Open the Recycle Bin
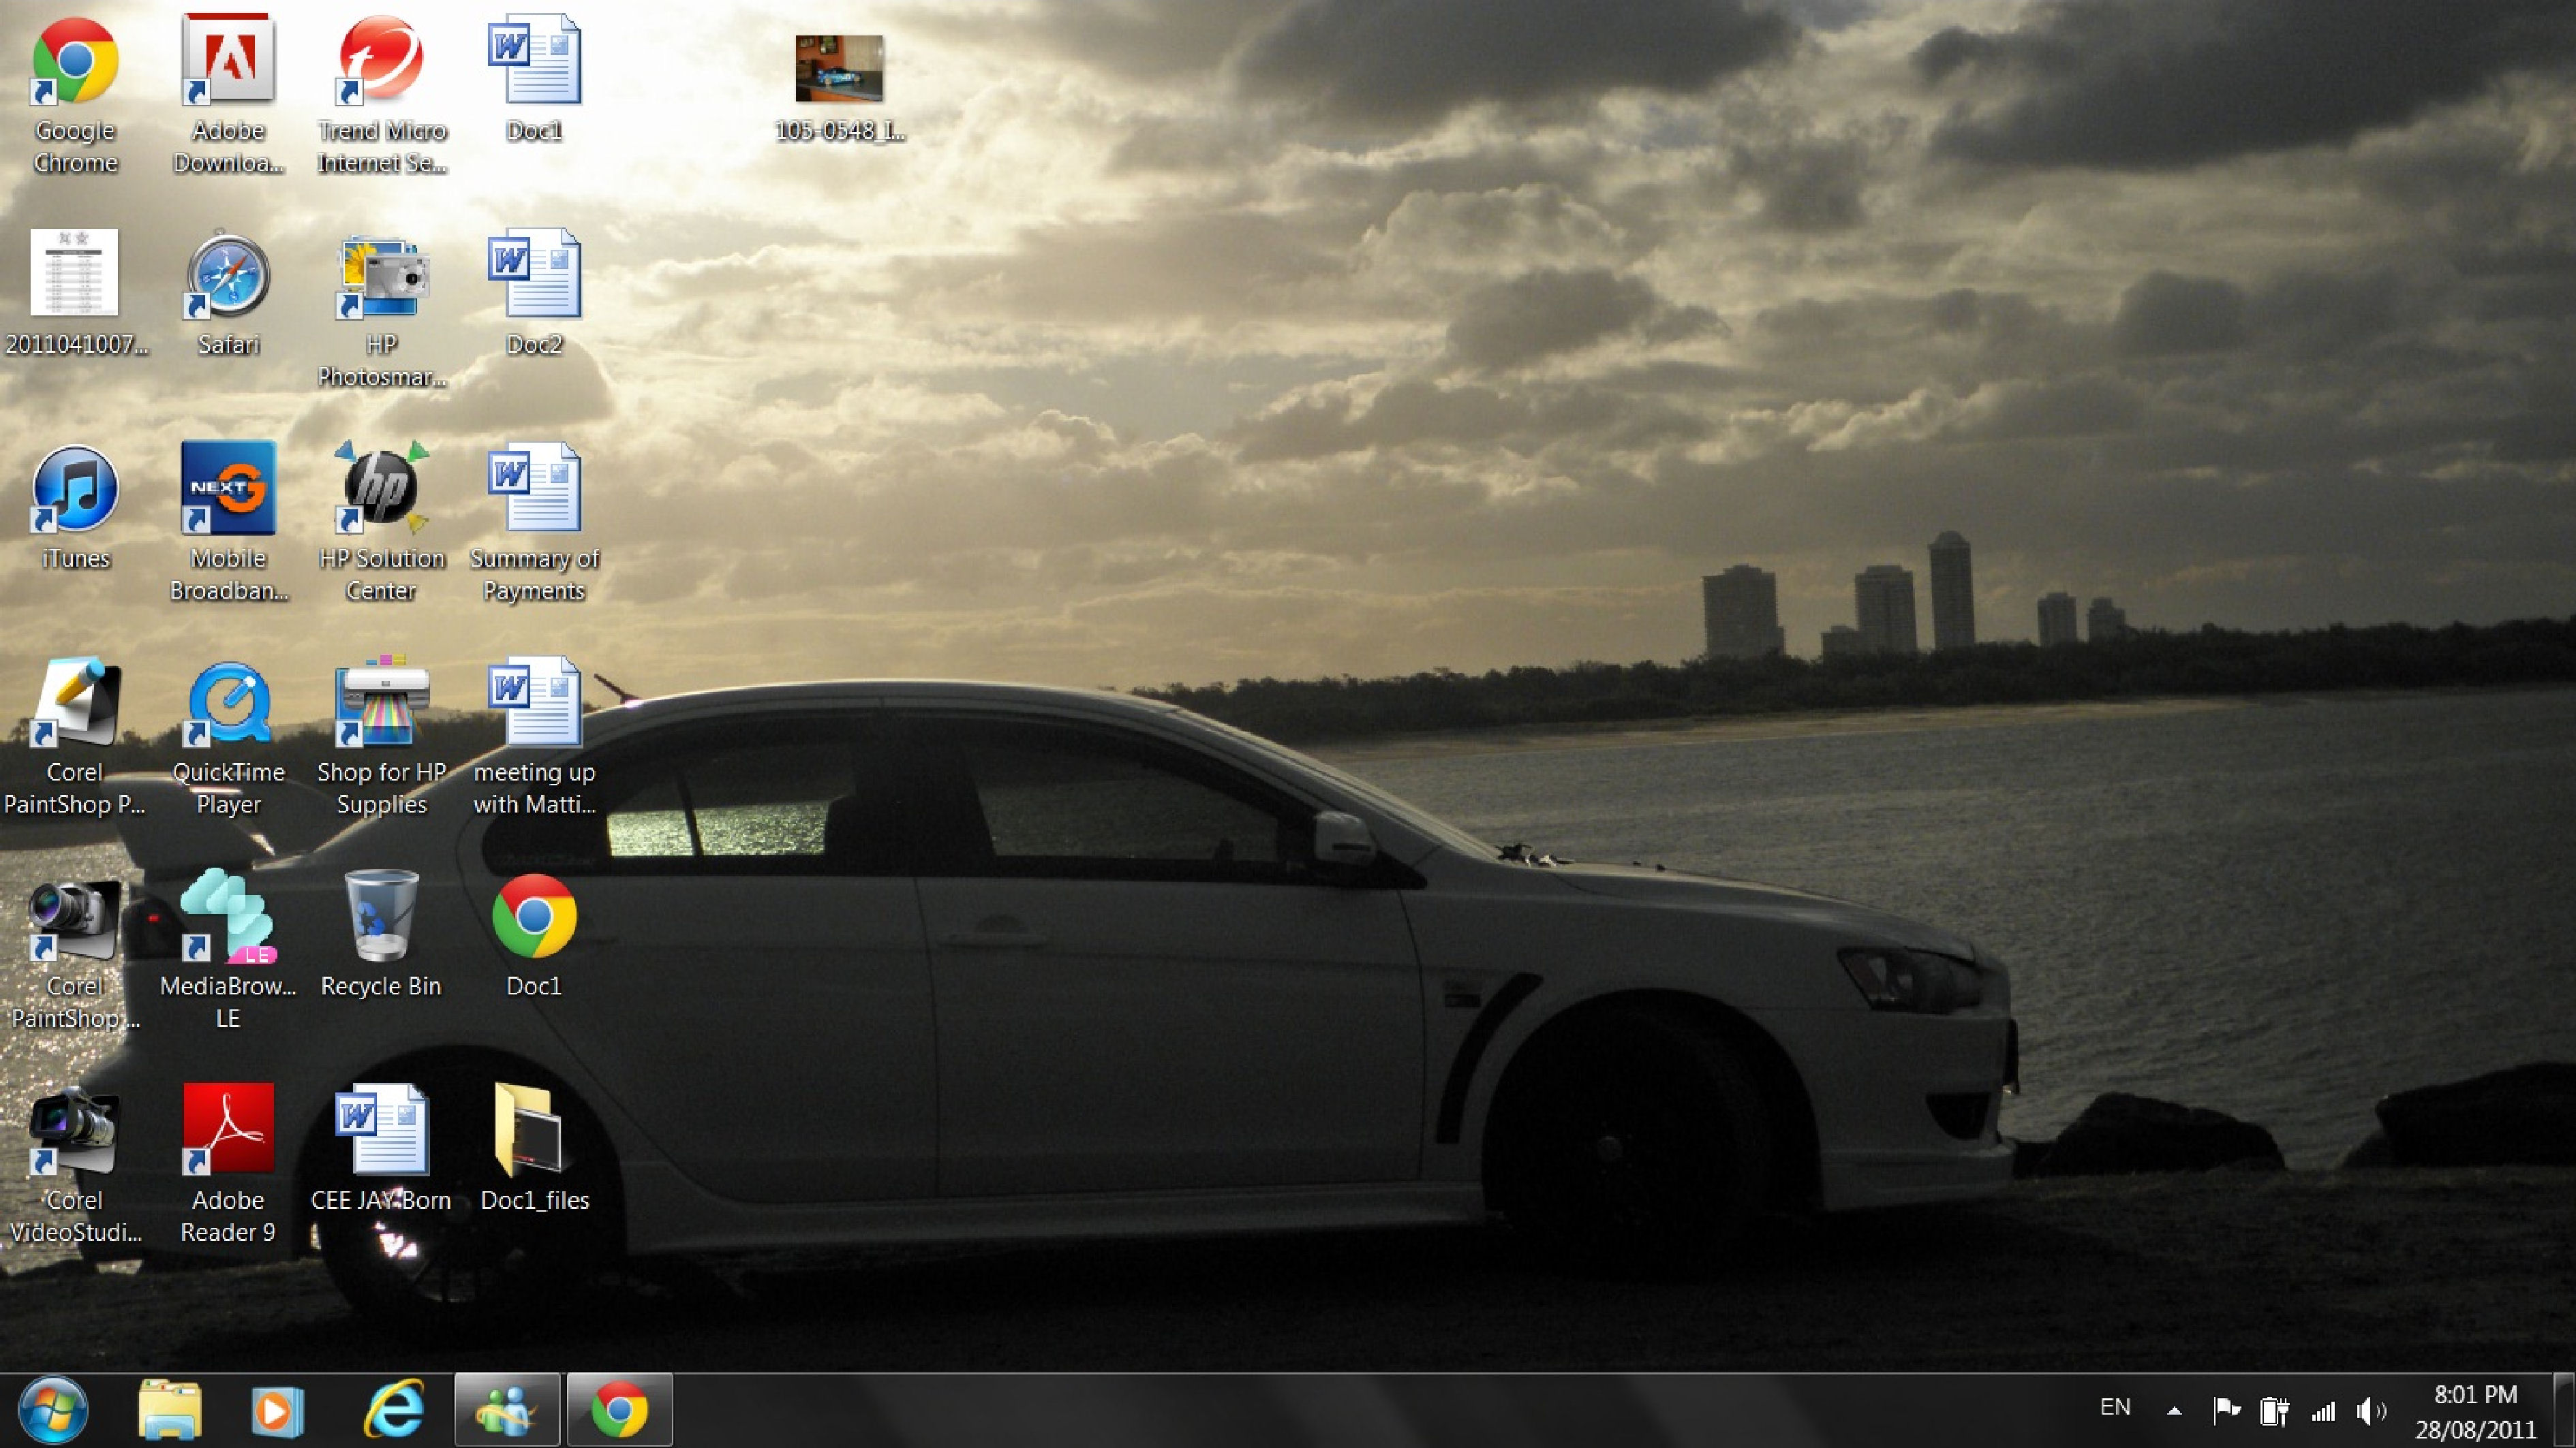Screen dimensions: 2576x1448 [381, 934]
